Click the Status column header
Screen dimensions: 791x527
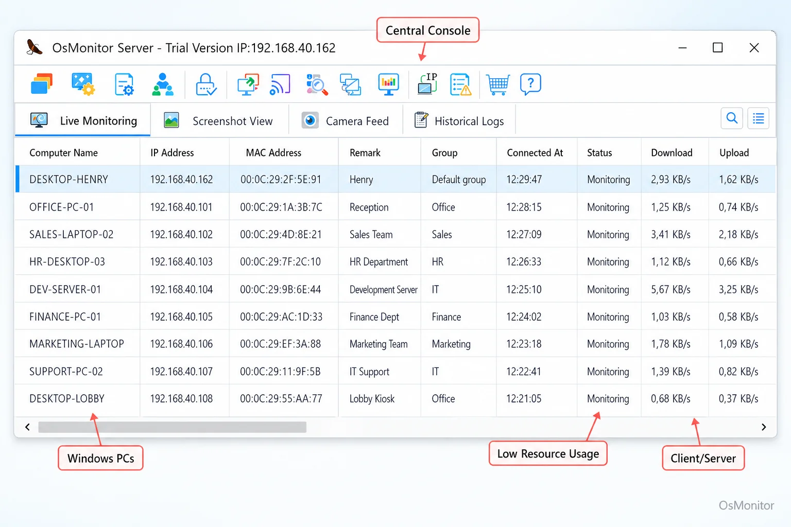[599, 153]
